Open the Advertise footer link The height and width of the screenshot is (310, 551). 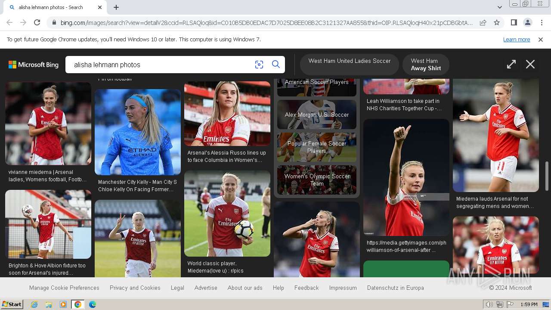tap(206, 288)
